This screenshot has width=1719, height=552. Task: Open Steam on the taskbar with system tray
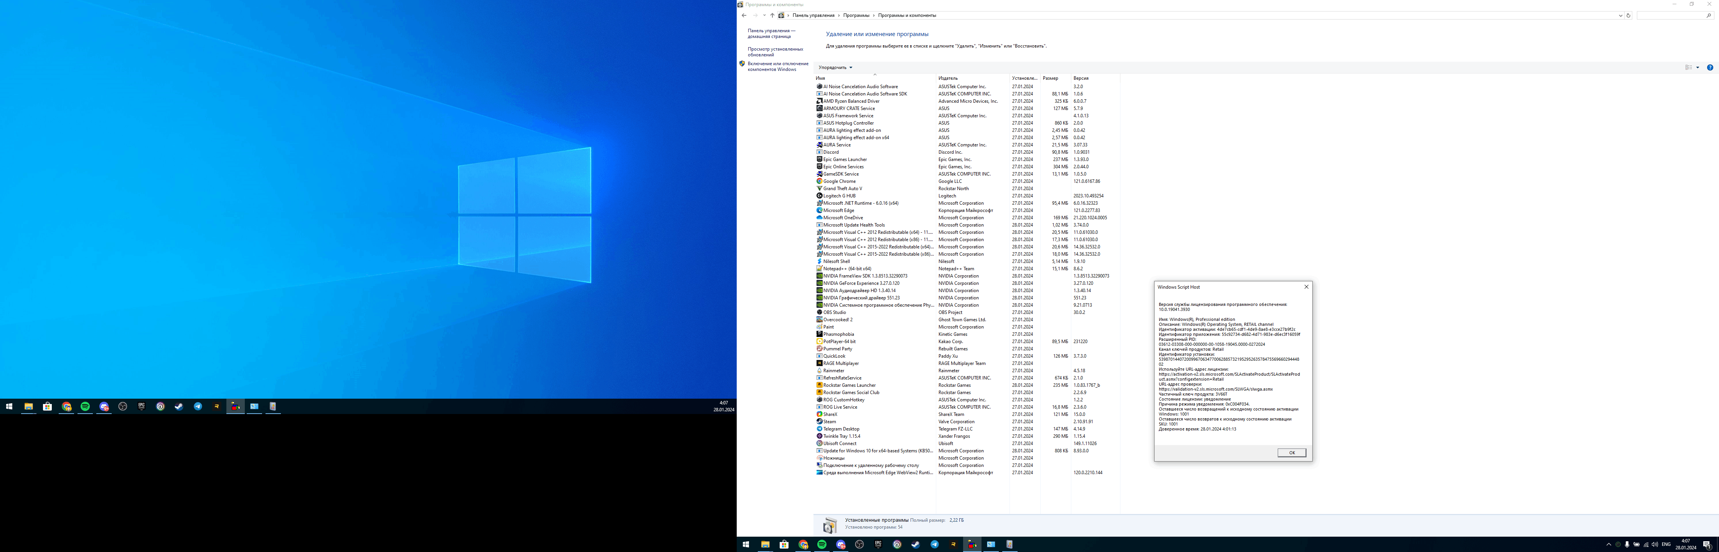(x=916, y=545)
